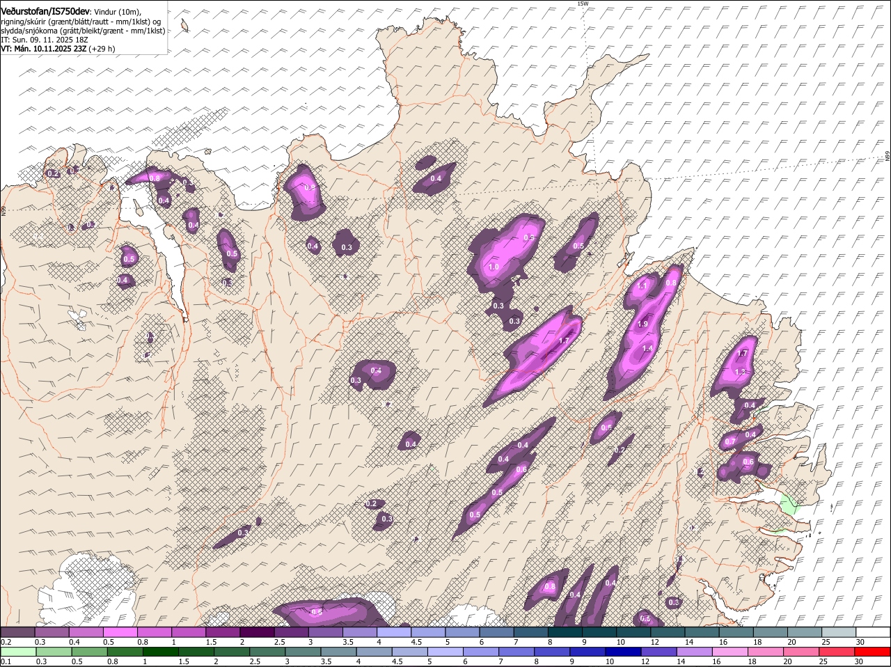Image resolution: width=891 pixels, height=667 pixels.
Task: Click the "3.5" label under the rain scale
Action: click(326, 661)
